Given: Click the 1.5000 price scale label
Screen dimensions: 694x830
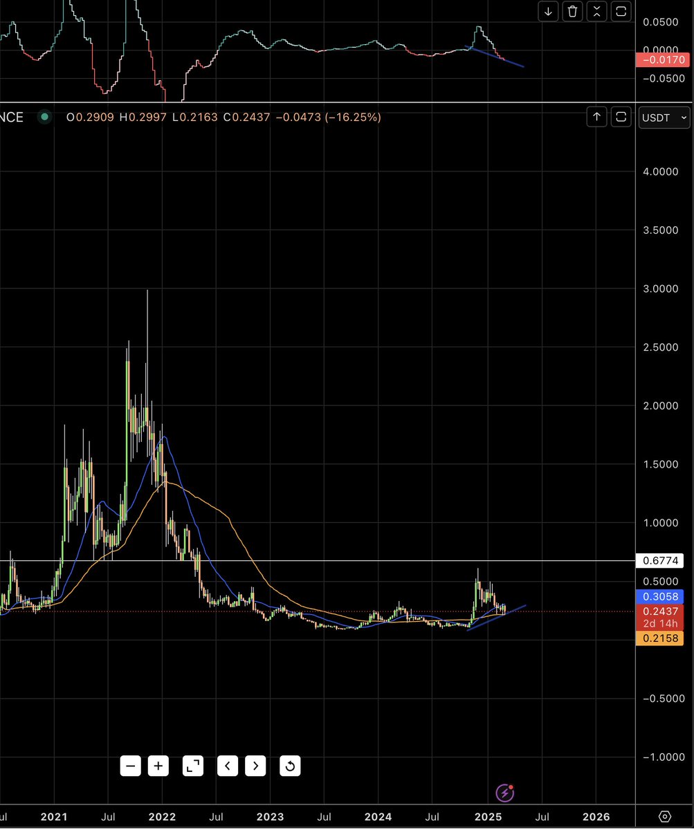Looking at the screenshot, I should tap(660, 464).
